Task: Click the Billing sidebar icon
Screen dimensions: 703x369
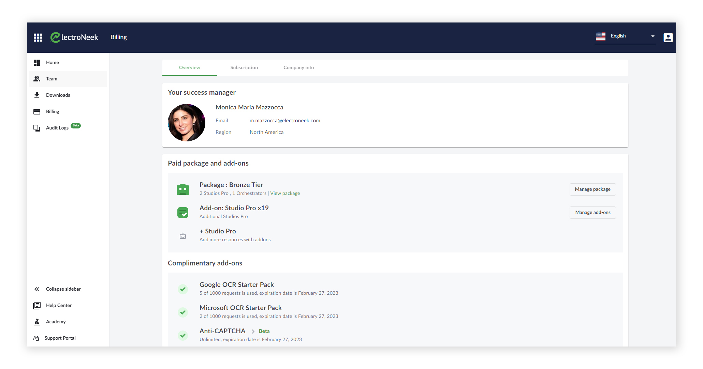Action: pyautogui.click(x=37, y=111)
